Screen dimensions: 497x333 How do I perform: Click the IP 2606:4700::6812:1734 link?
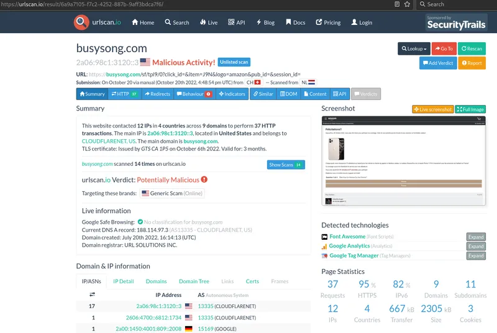[153, 317]
